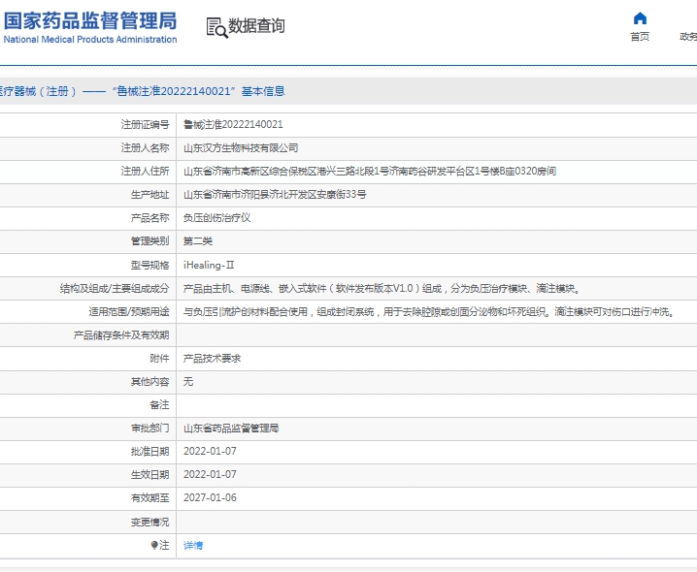Click the bullet icon beside 注
Screen dimensions: 697x572
(154, 545)
